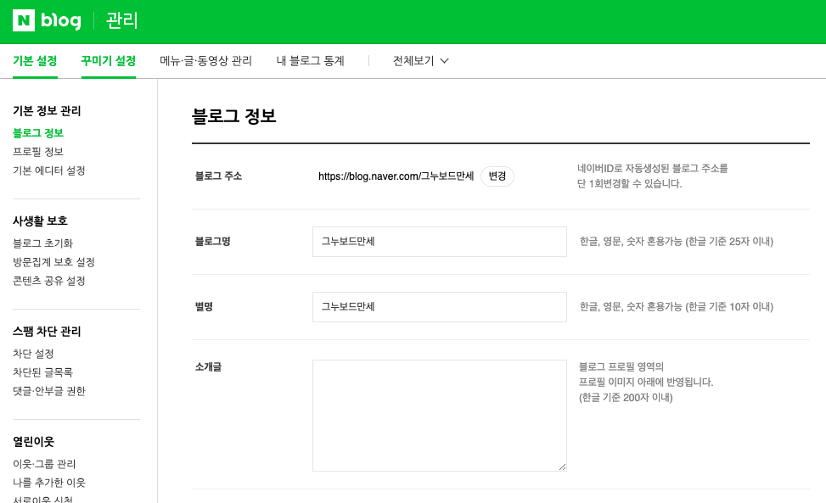Go to 메뉴·글·동영상 관리 tab

pos(206,61)
